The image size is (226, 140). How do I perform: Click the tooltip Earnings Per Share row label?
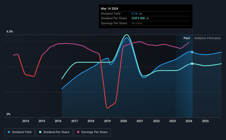114,23
